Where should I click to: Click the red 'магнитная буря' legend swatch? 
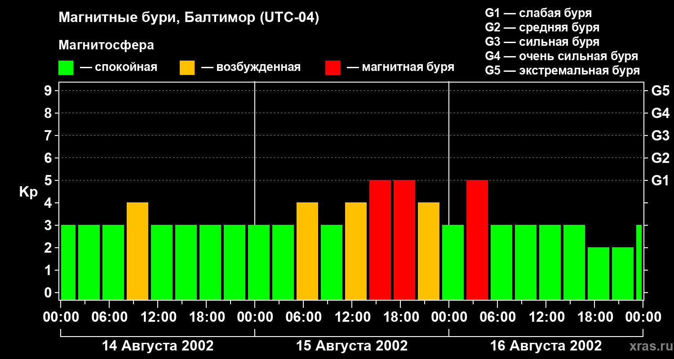(x=333, y=68)
